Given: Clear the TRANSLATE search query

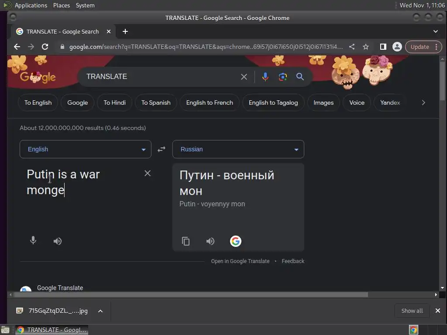Looking at the screenshot, I should point(244,77).
